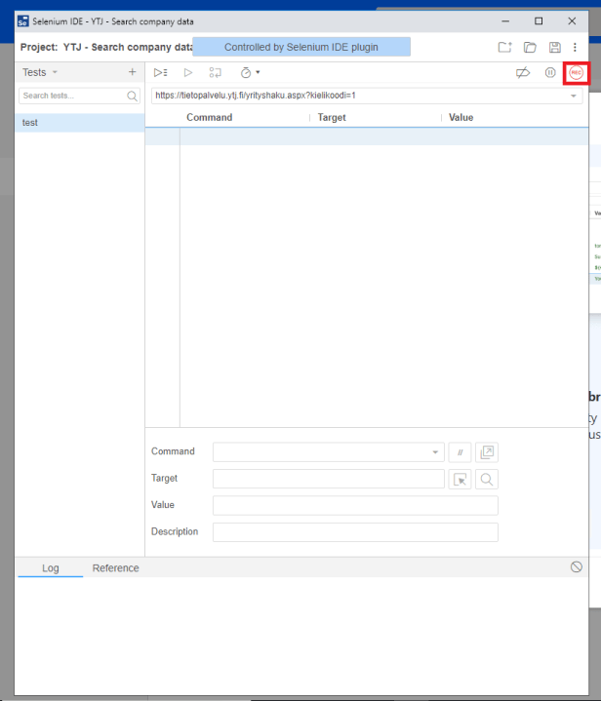Image resolution: width=601 pixels, height=701 pixels.
Task: Select target in page icon
Action: click(460, 480)
